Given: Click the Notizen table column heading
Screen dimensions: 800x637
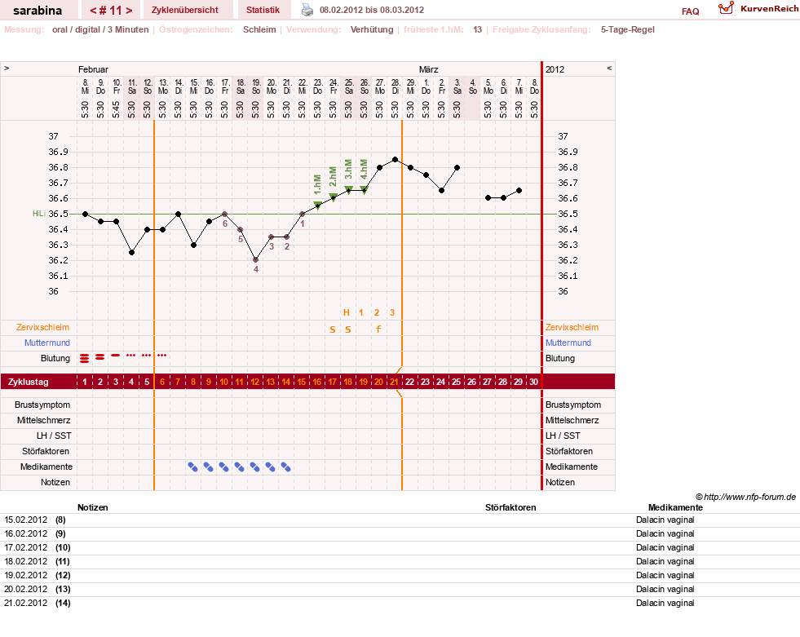Looking at the screenshot, I should pos(92,507).
